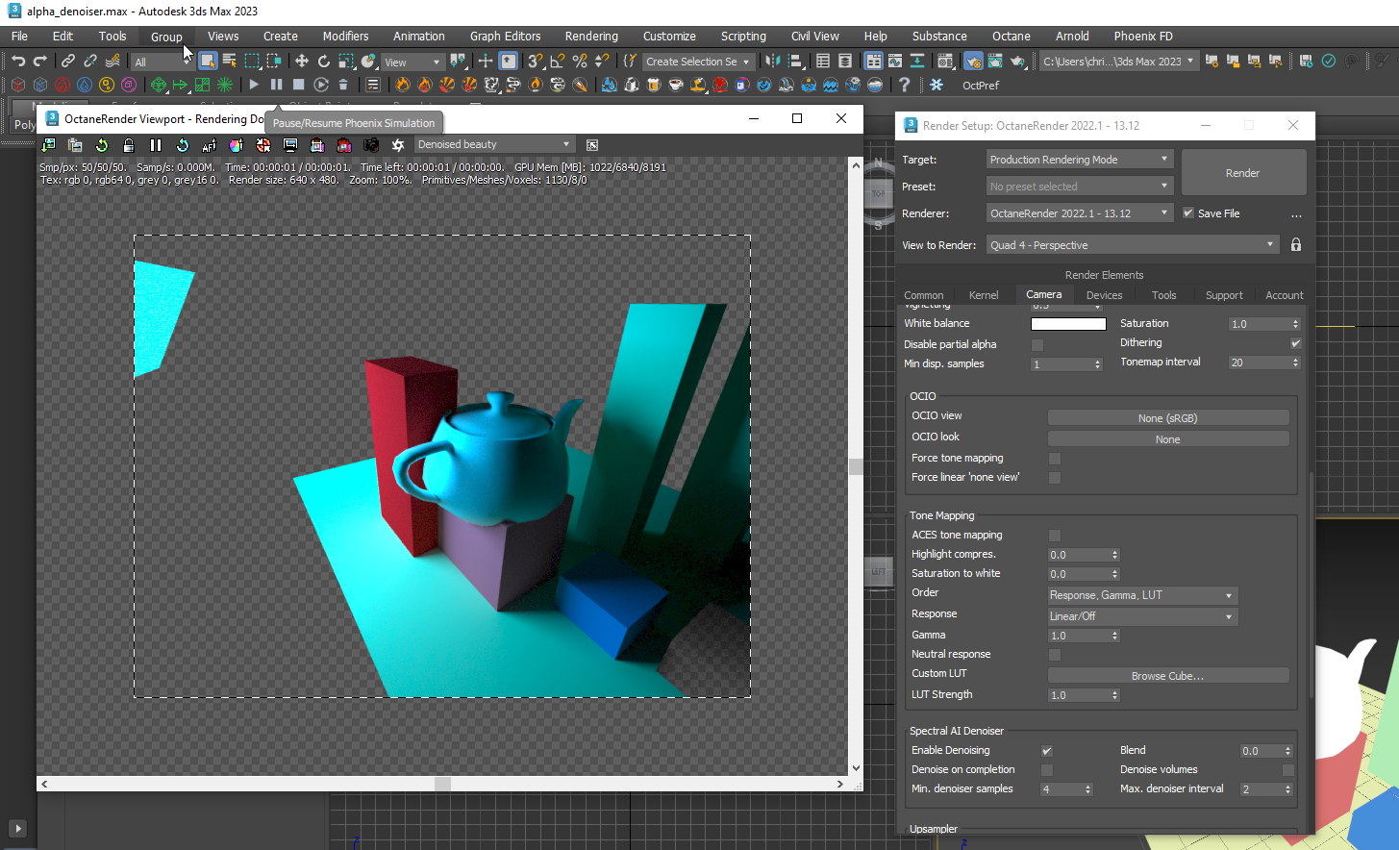Activate the Select and Rotate tool
Viewport: 1399px width, 850px height.
324,61
